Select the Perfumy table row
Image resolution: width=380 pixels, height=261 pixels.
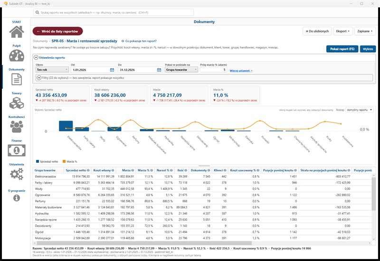202,201
